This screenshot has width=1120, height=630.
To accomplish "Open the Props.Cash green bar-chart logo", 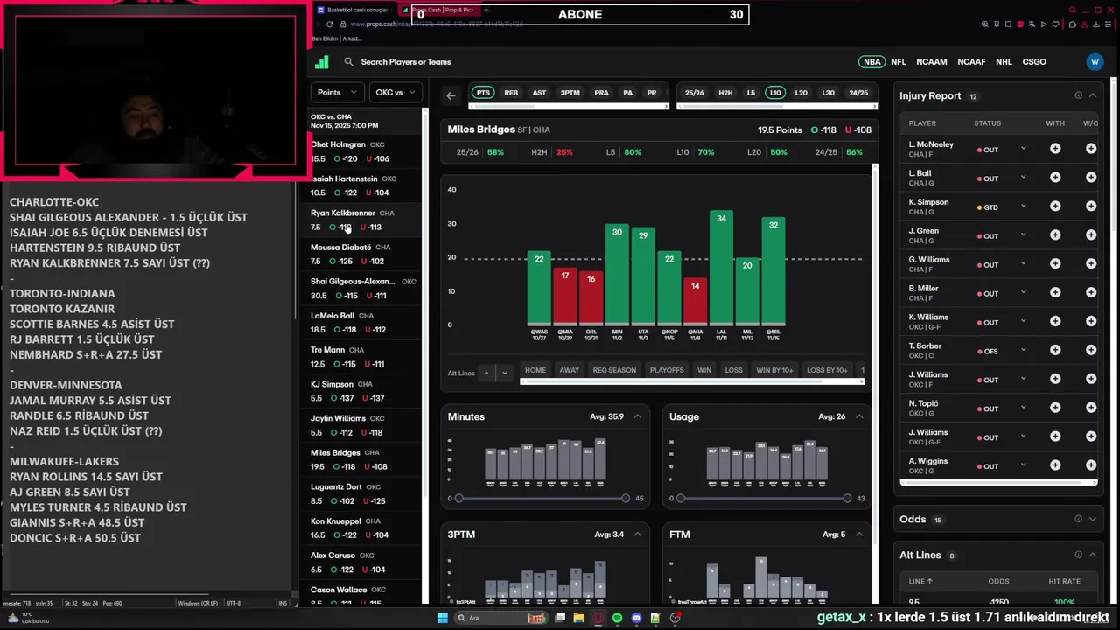I will click(x=321, y=62).
